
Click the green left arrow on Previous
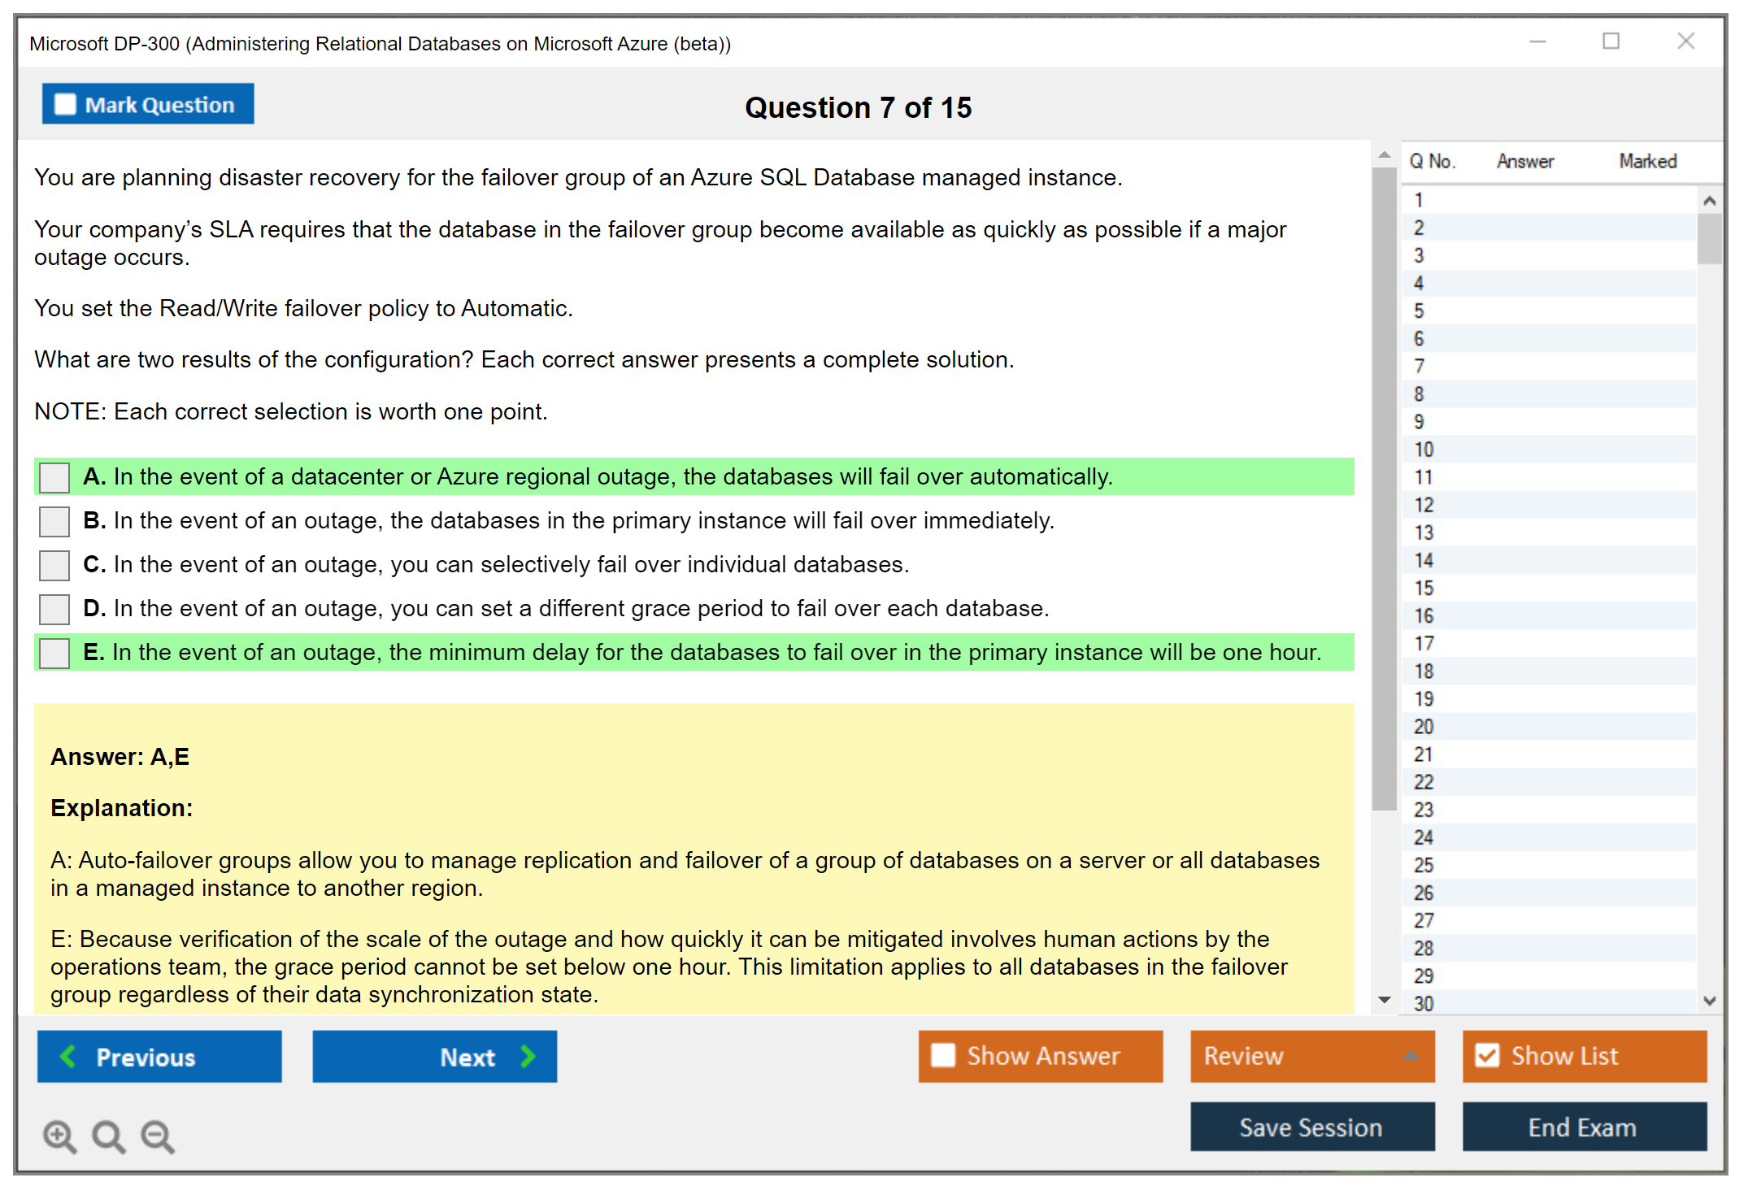click(x=68, y=1057)
